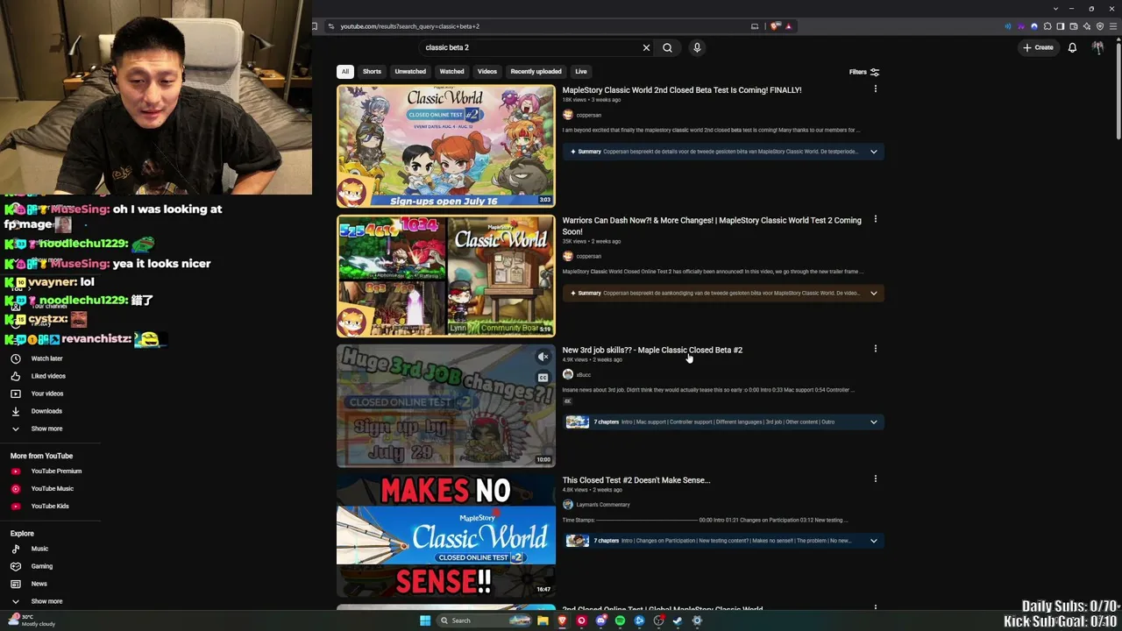Open Brave Leo AI sparkle icon
This screenshot has width=1122, height=631.
coord(1086,26)
